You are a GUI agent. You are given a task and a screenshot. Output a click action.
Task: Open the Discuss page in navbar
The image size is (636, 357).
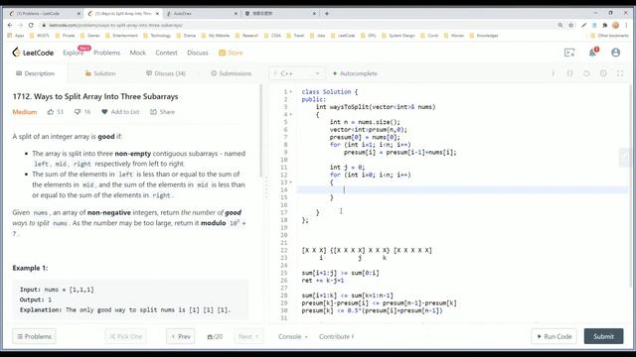pyautogui.click(x=198, y=53)
